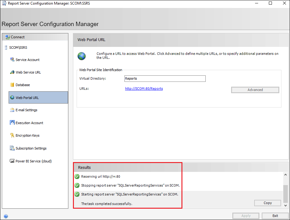Open the http://SCOM:80/Reports link

[144, 89]
